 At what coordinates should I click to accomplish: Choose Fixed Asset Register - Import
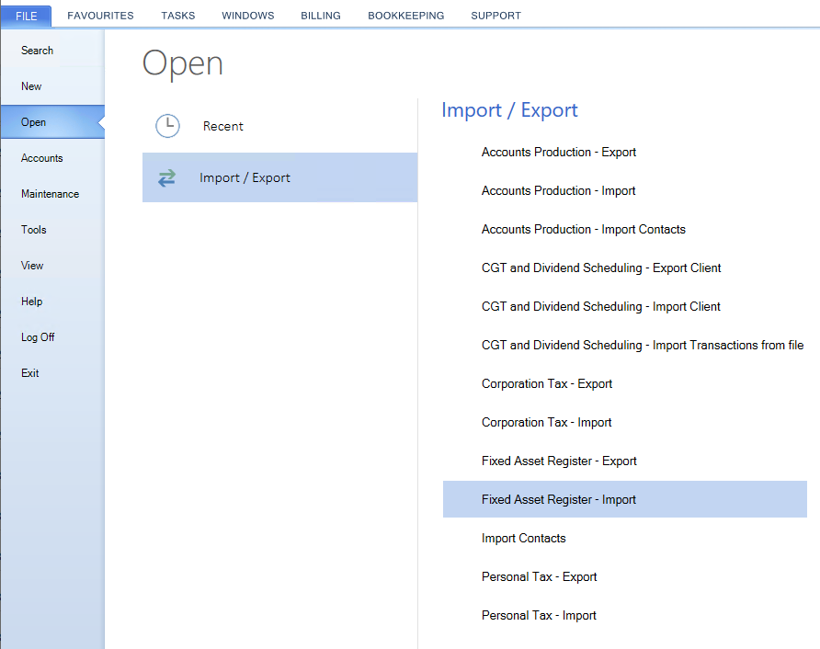625,499
